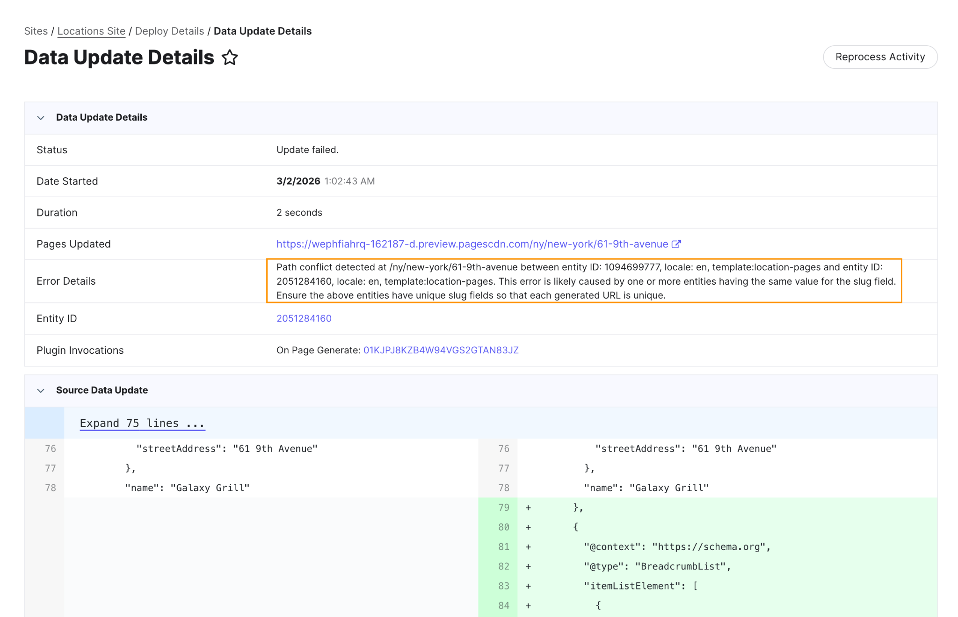Collapse the Source Data Update section chevron

(x=41, y=391)
